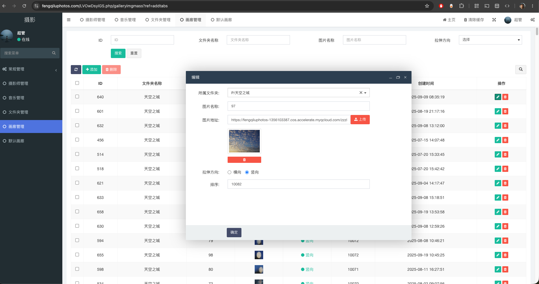Click the green 搜索 button

click(118, 53)
